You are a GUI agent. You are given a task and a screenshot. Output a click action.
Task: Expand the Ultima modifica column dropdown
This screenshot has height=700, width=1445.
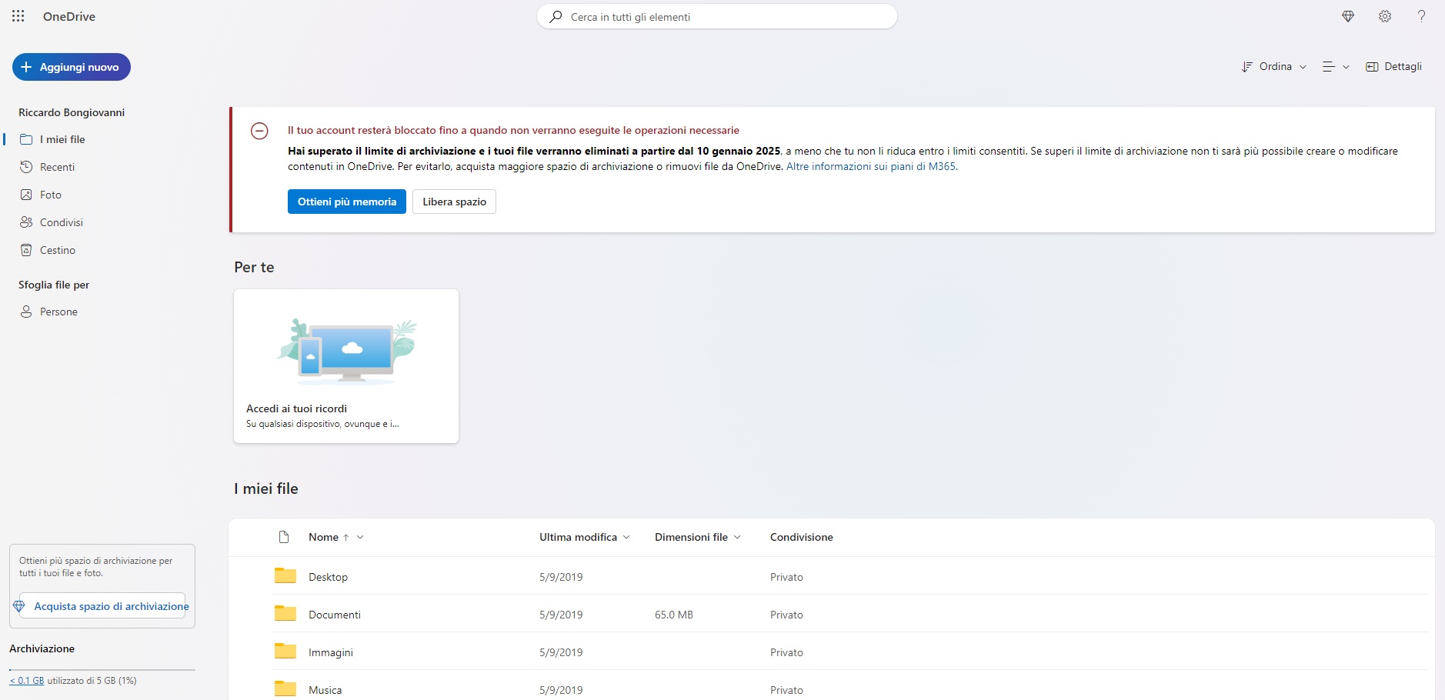626,537
